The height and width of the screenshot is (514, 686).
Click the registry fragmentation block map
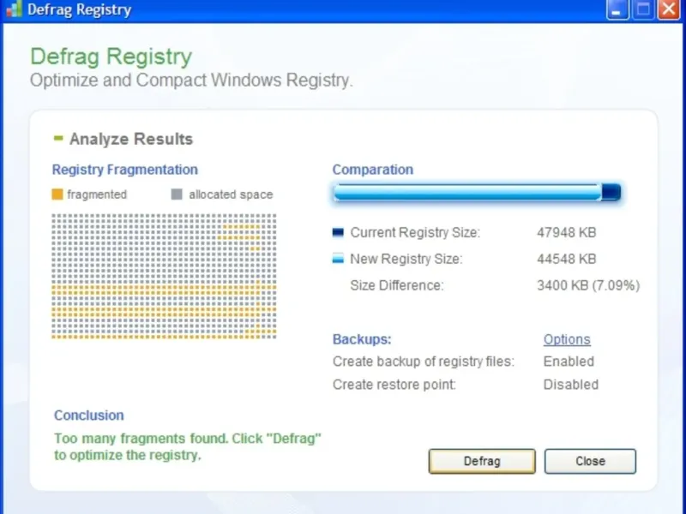[x=164, y=276]
